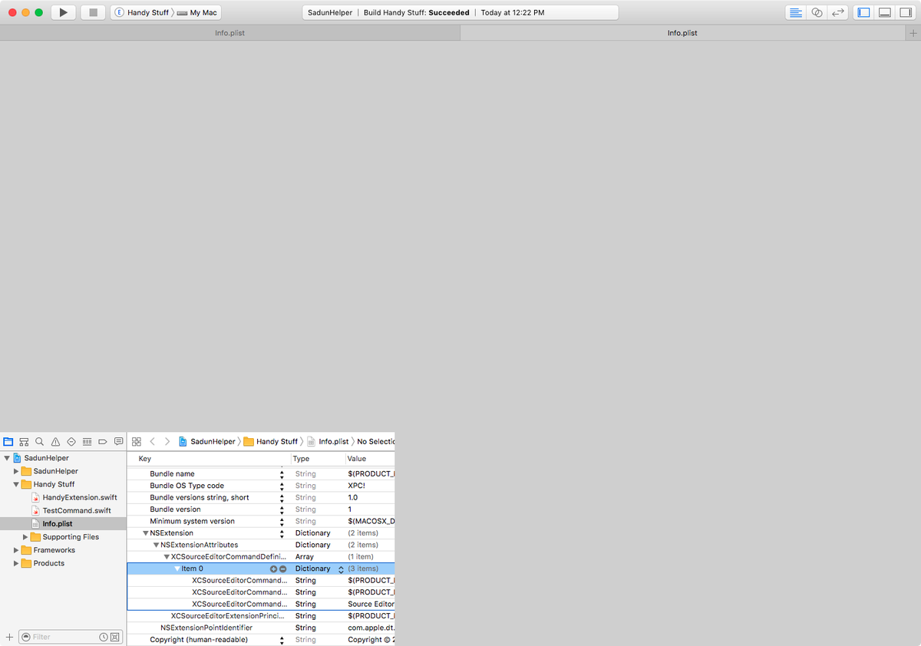This screenshot has width=921, height=646.
Task: Open the Breakpoint navigator
Action: tap(103, 442)
